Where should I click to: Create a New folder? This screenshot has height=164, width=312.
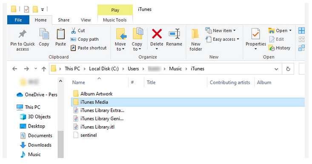[x=196, y=40]
